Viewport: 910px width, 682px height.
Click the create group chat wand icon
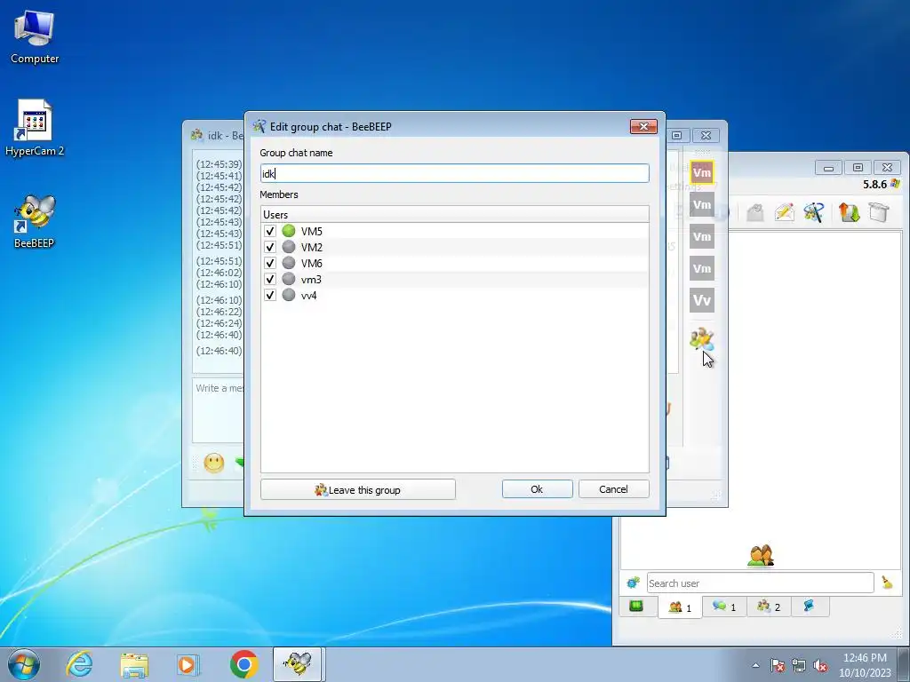(814, 212)
